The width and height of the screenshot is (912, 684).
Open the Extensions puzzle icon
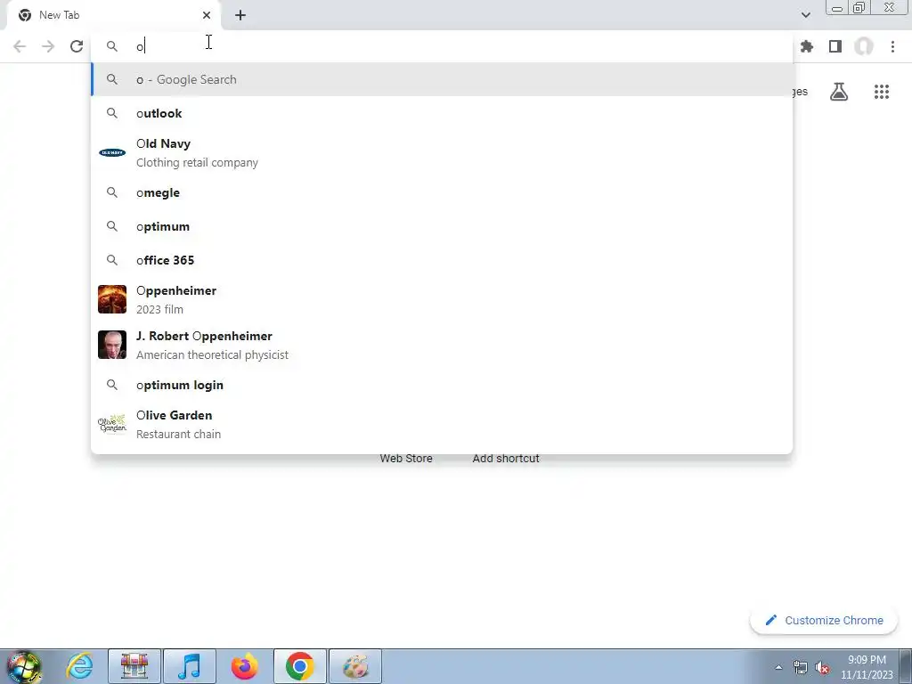pyautogui.click(x=807, y=46)
